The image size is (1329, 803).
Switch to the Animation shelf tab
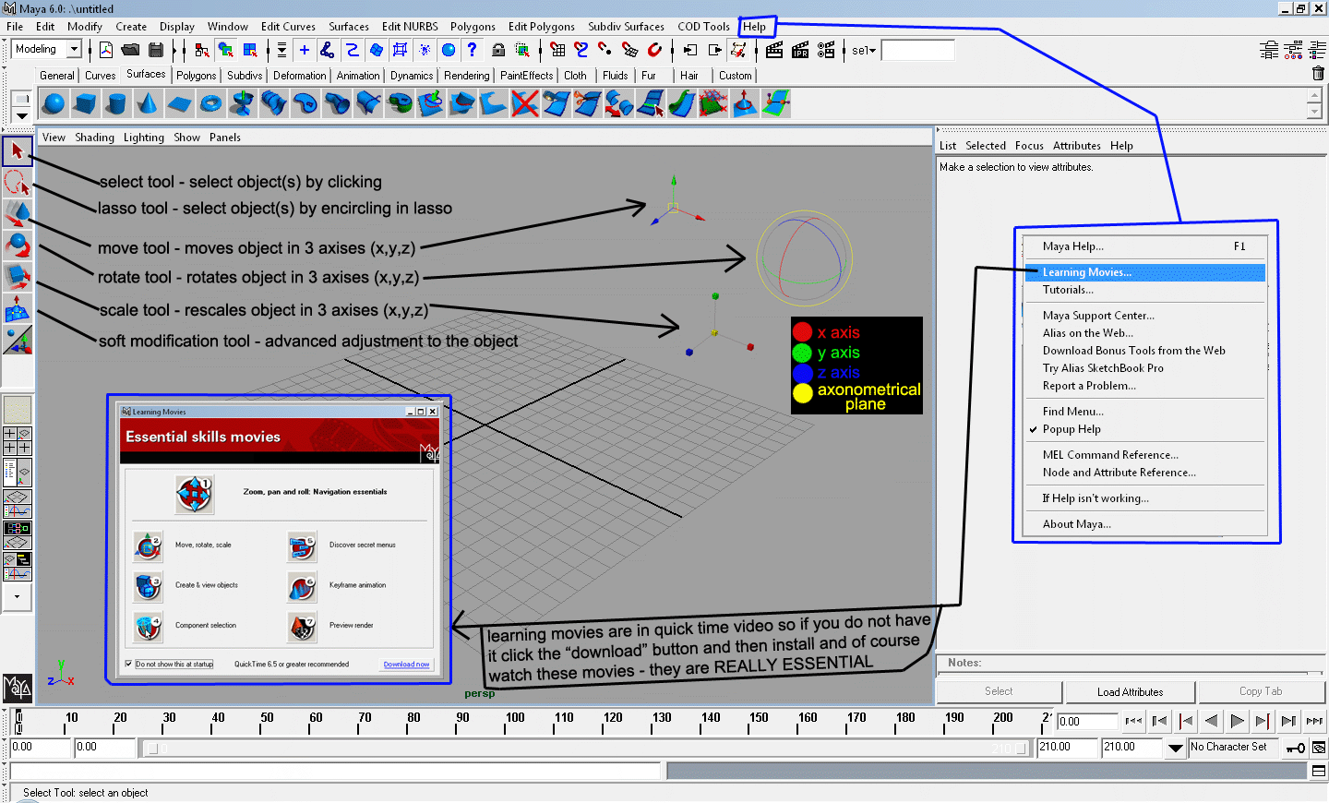pos(358,76)
